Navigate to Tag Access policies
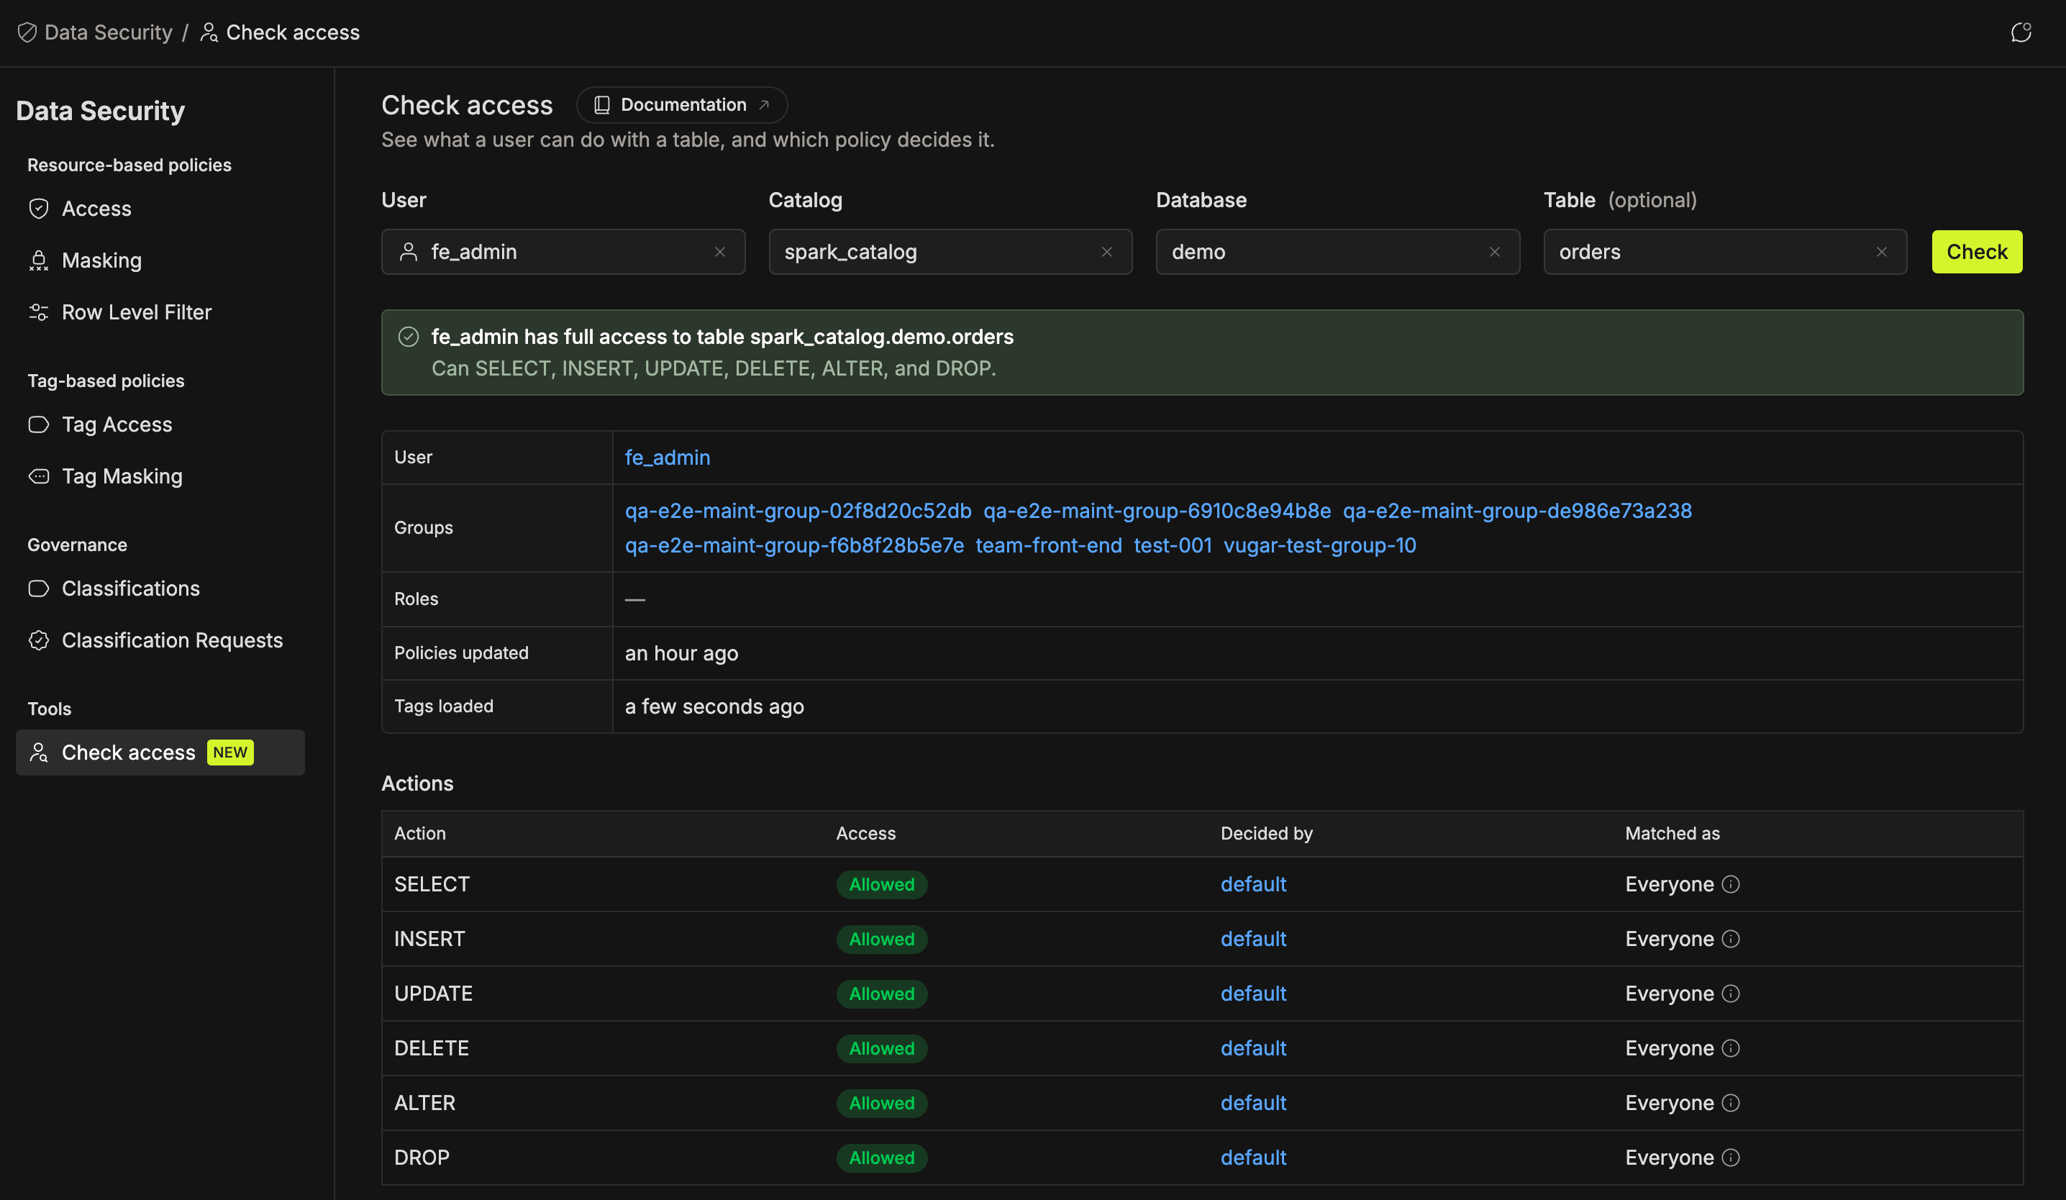2066x1200 pixels. click(x=160, y=424)
